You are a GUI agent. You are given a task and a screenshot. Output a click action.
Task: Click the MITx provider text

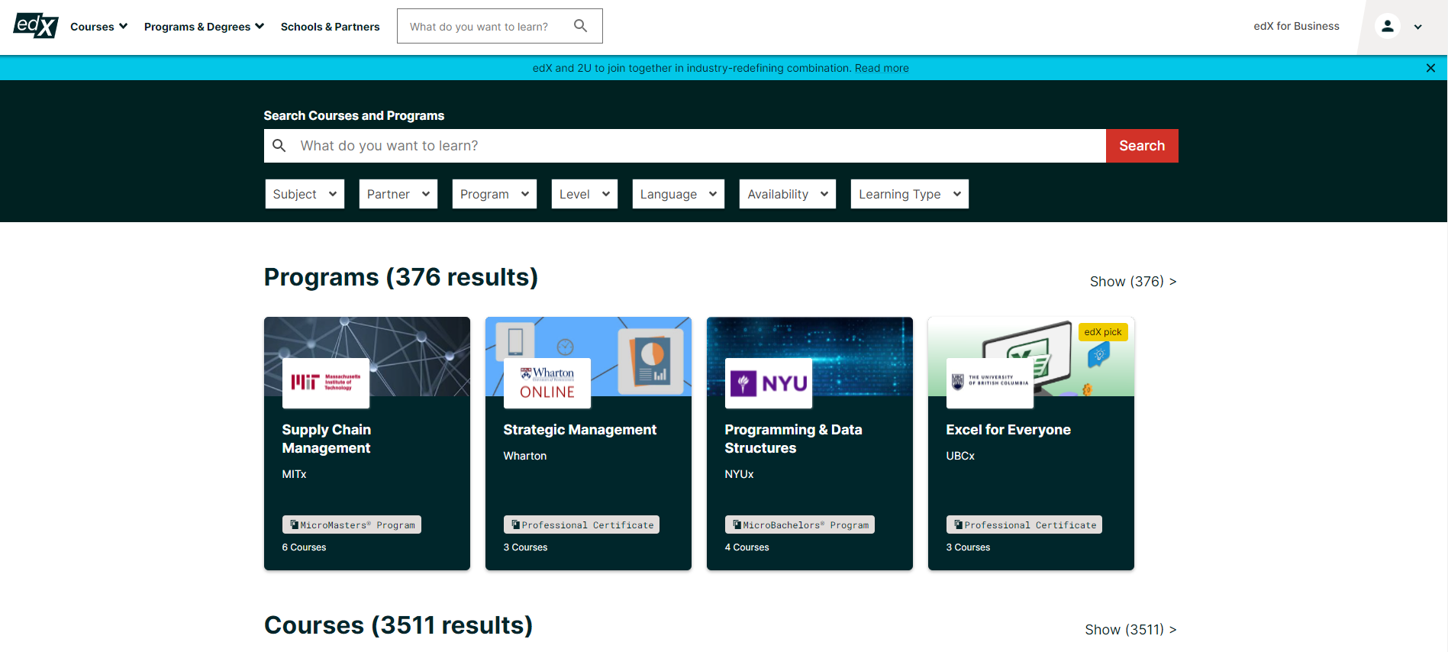click(294, 474)
